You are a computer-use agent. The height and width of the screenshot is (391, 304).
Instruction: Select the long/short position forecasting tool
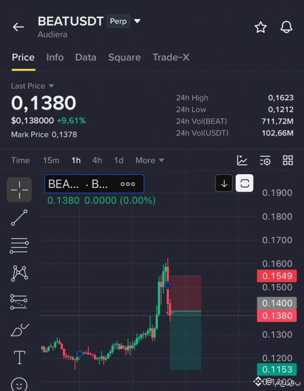point(19,302)
